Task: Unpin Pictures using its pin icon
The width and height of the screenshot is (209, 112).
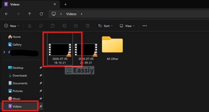Action: 41,91
